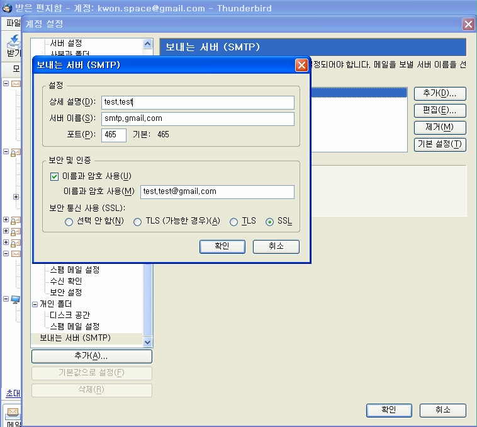Select 보안 설정 in the settings tree
Image resolution: width=477 pixels, height=427 pixels.
click(x=66, y=292)
